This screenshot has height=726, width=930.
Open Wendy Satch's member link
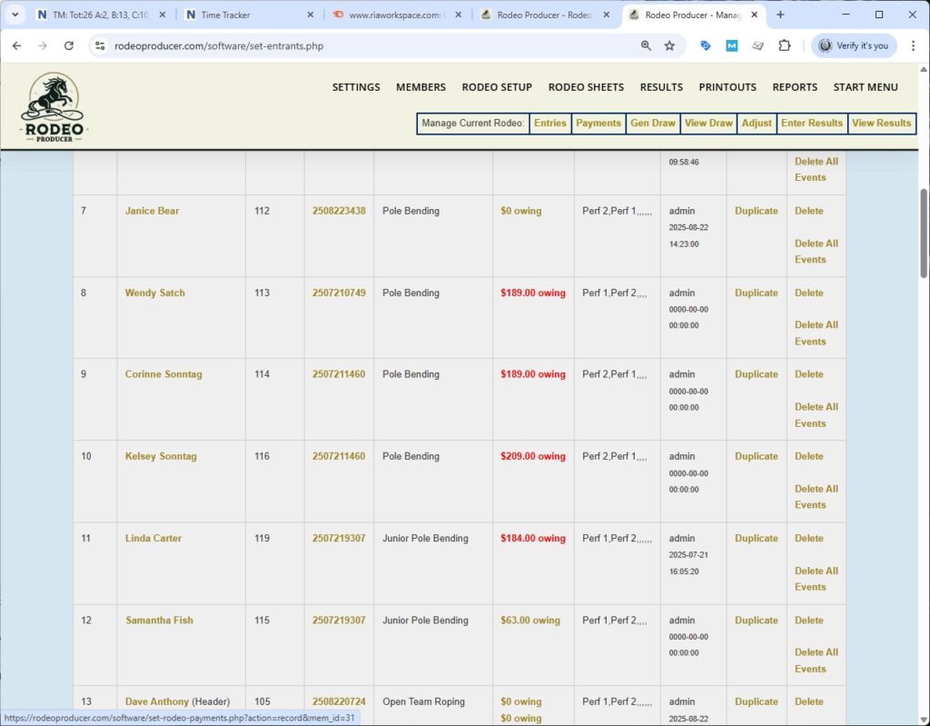[x=154, y=293]
